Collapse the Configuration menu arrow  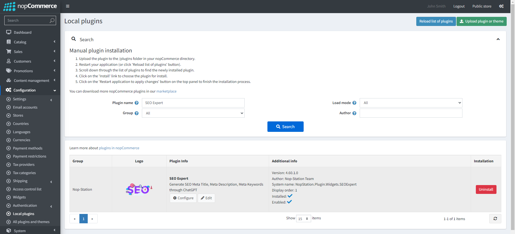55,90
